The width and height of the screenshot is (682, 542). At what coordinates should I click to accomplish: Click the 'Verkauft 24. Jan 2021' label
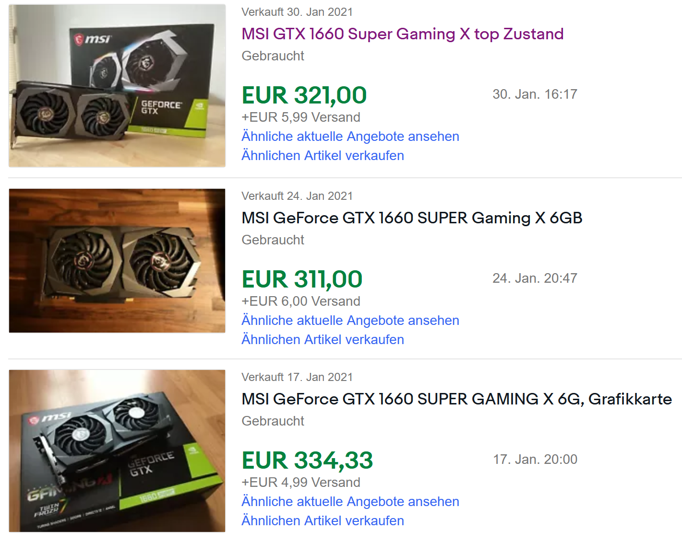297,196
